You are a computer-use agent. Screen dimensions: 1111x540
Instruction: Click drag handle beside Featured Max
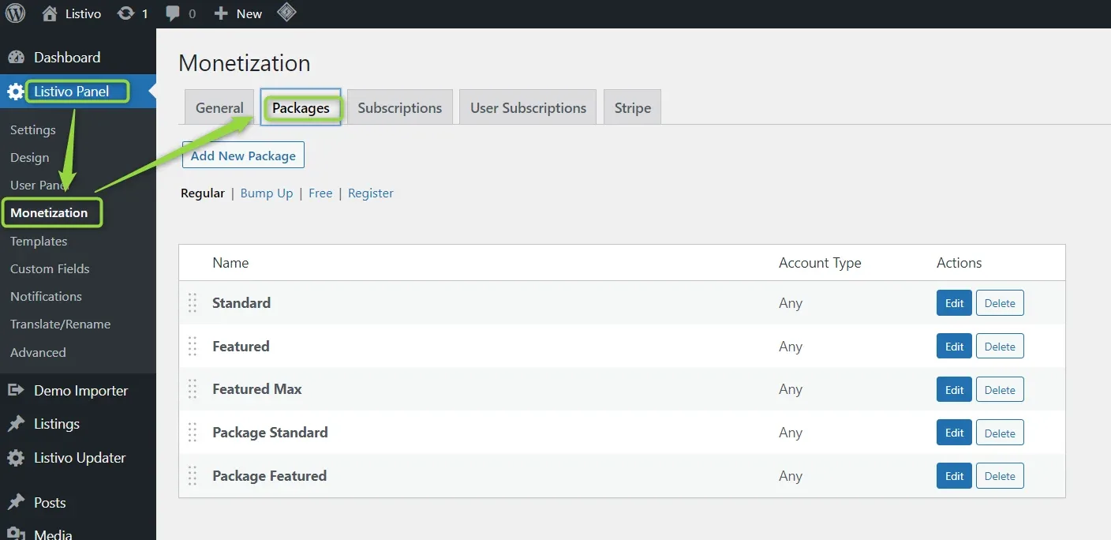coord(193,389)
